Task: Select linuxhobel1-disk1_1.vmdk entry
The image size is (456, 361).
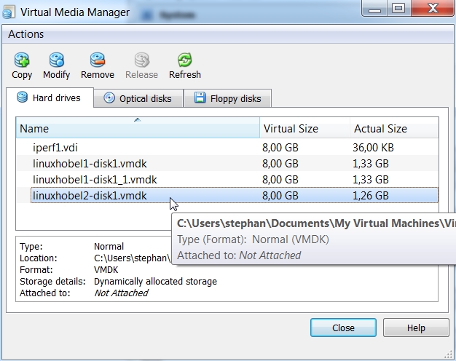Action: (x=227, y=180)
